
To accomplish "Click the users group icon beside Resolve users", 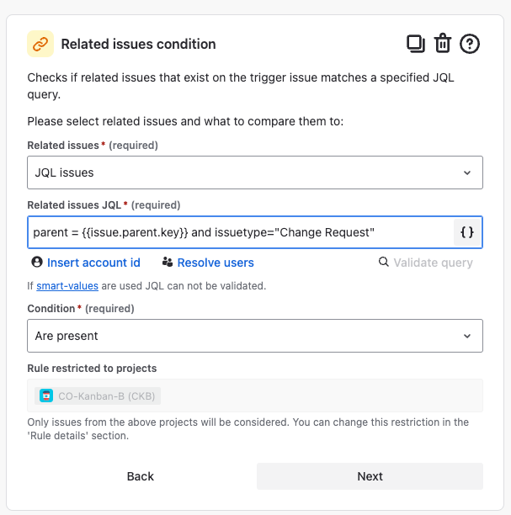I will (168, 262).
